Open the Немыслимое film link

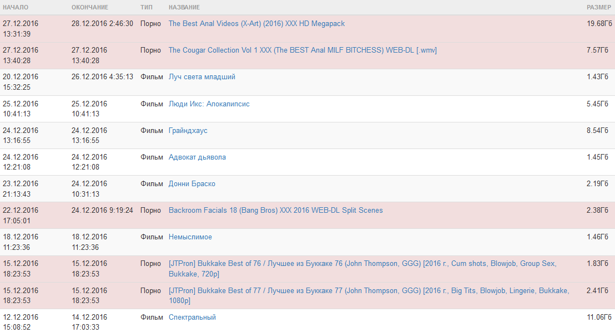(x=190, y=237)
